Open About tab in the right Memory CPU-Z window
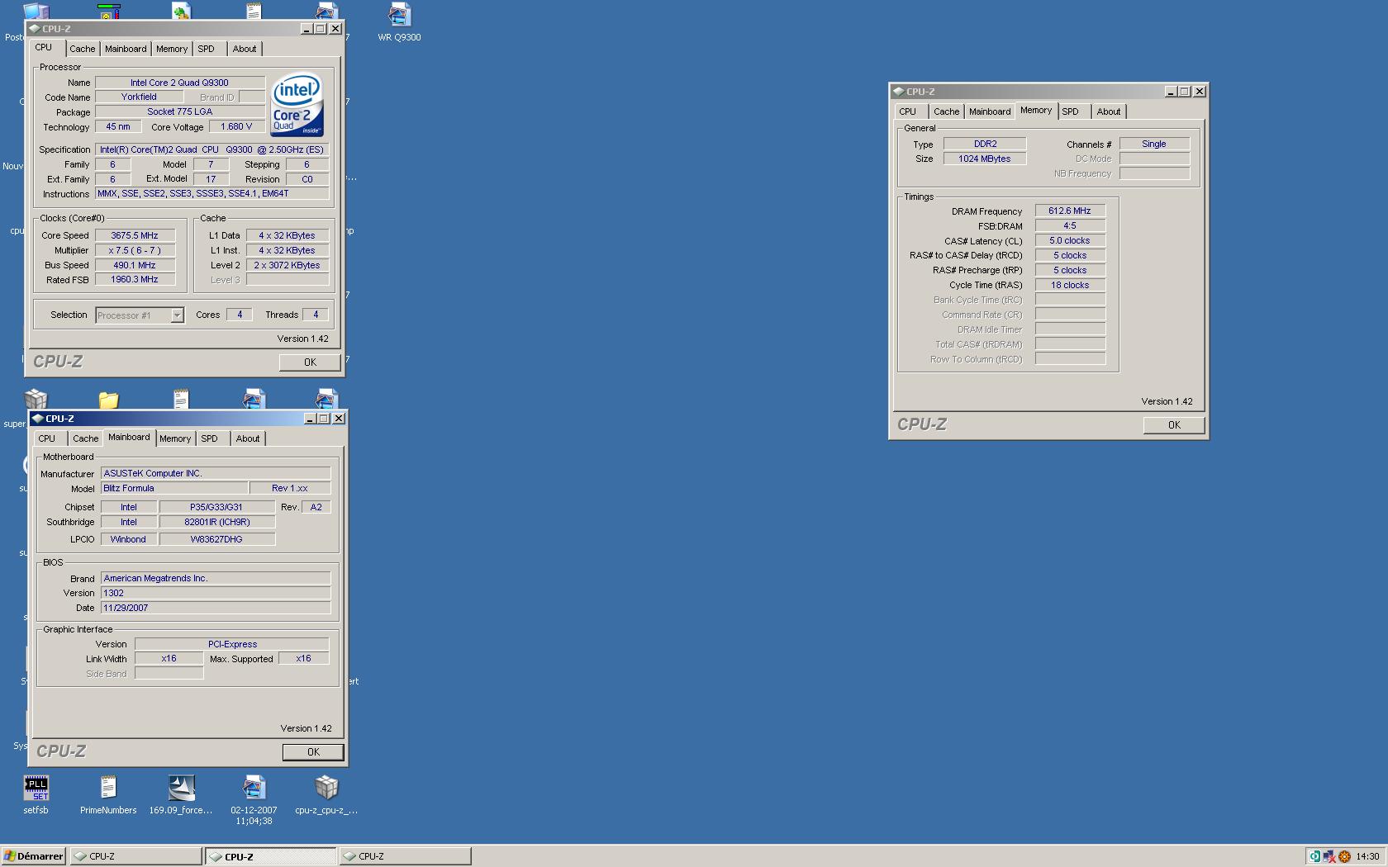 coord(1109,111)
